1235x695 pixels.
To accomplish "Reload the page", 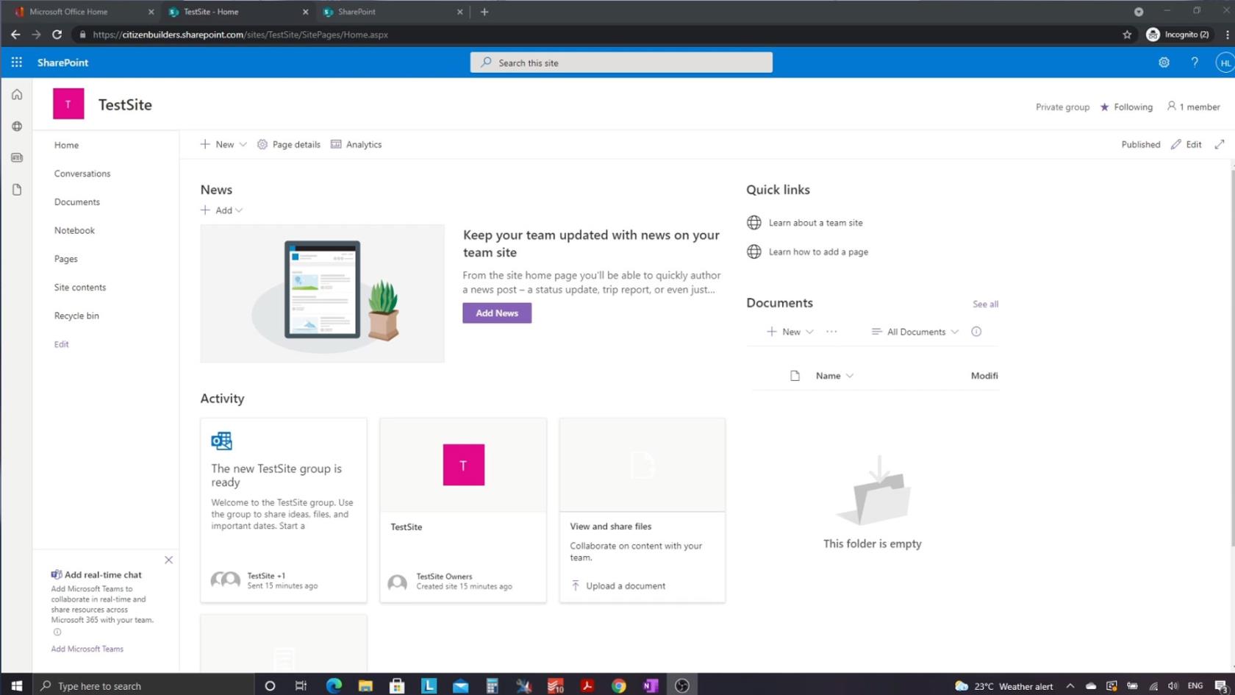I will tap(57, 35).
